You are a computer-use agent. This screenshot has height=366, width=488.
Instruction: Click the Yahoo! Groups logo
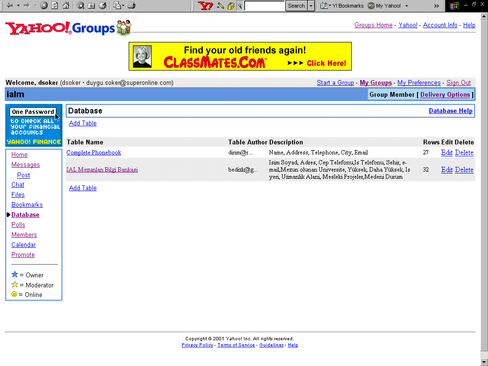(x=68, y=28)
